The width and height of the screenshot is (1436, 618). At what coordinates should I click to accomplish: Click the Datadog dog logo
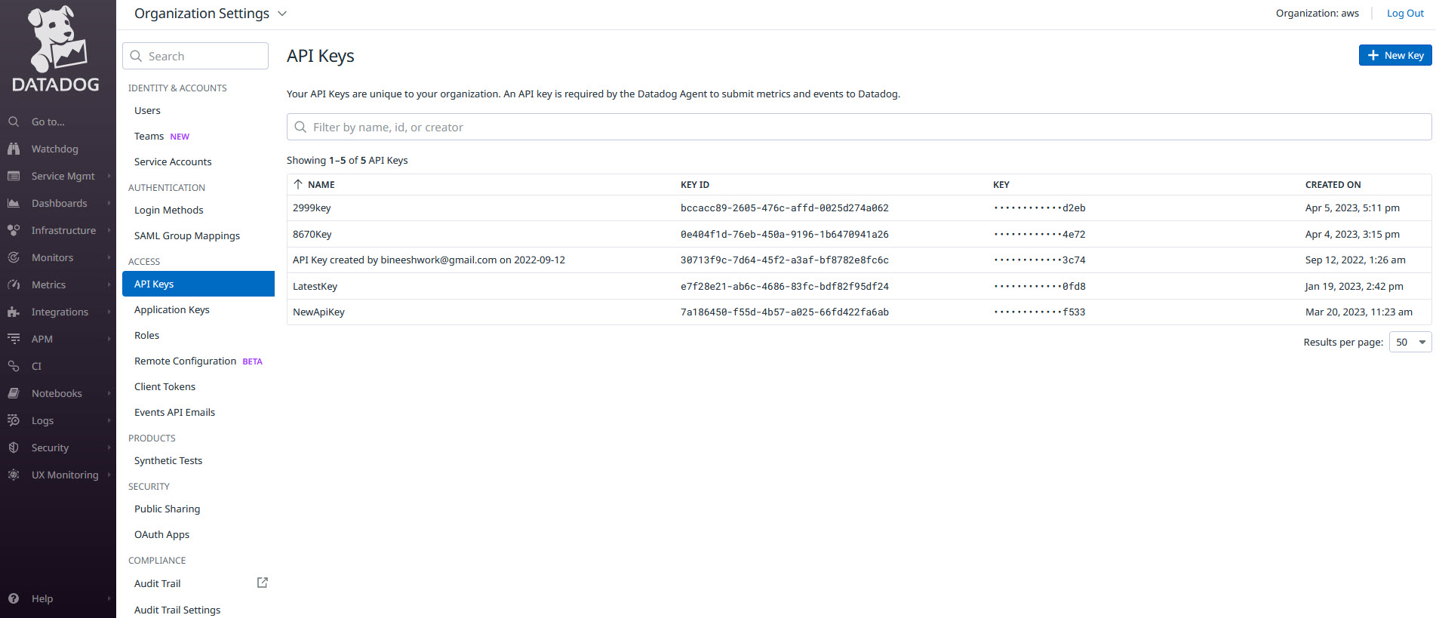pos(57,48)
